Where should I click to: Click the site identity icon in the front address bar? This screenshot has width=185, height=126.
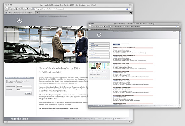pos(109,26)
